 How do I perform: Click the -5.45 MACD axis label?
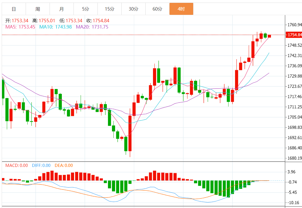coord(292,192)
